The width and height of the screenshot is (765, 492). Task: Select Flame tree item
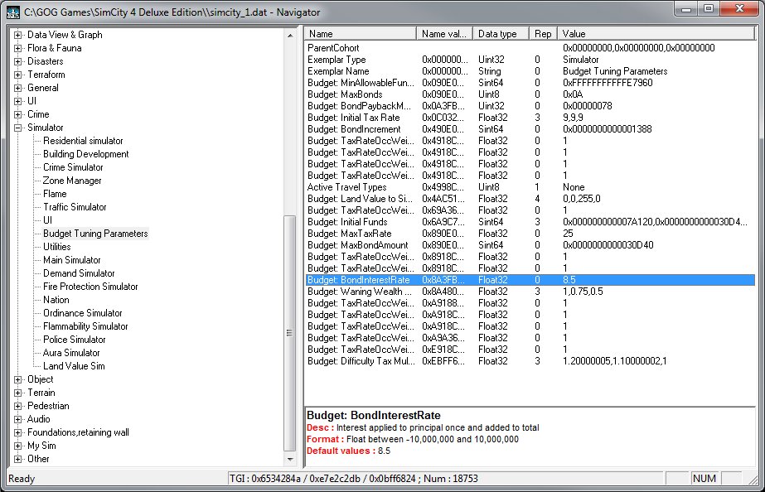[x=55, y=194]
